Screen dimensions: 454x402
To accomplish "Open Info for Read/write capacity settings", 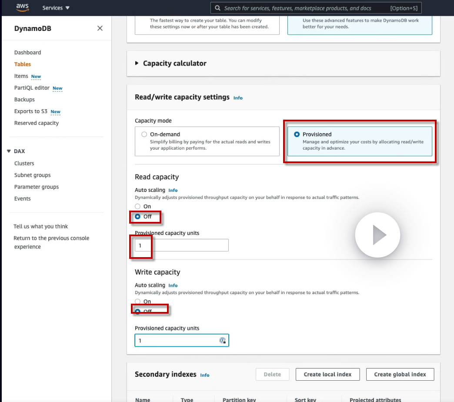I will click(238, 98).
